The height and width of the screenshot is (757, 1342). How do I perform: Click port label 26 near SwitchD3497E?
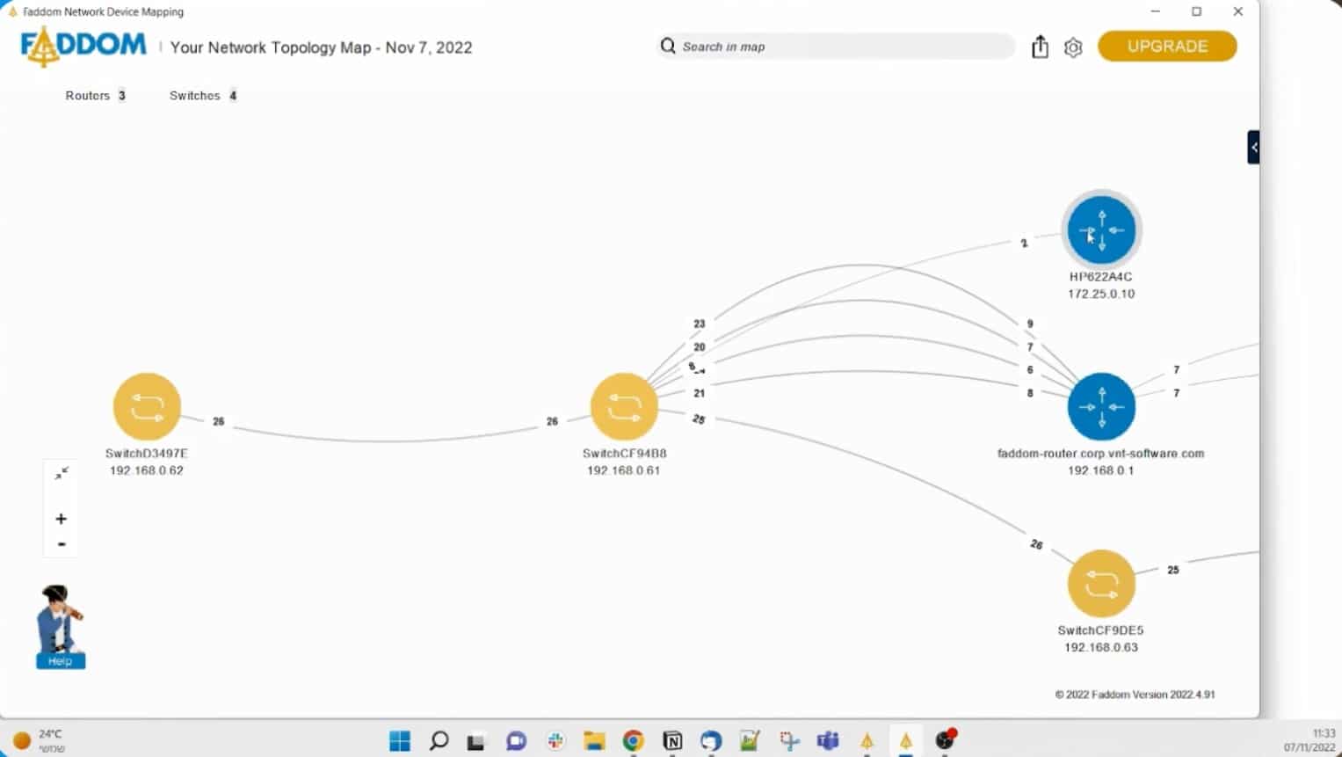point(219,421)
